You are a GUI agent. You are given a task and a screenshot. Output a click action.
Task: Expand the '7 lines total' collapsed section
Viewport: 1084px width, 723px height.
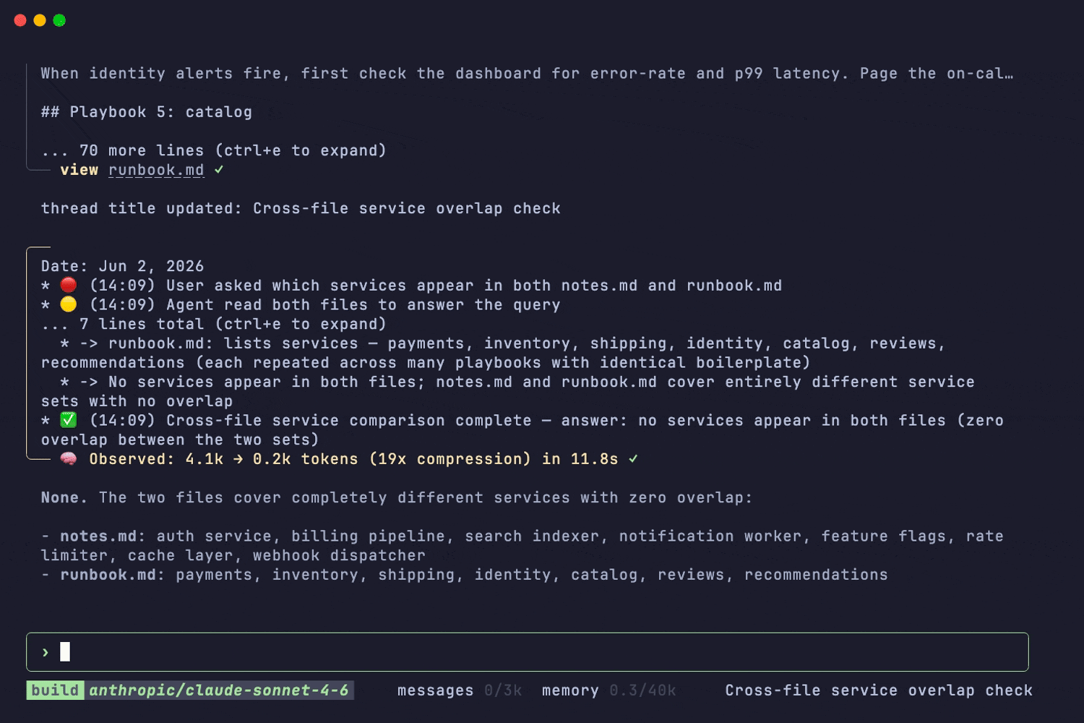(214, 324)
